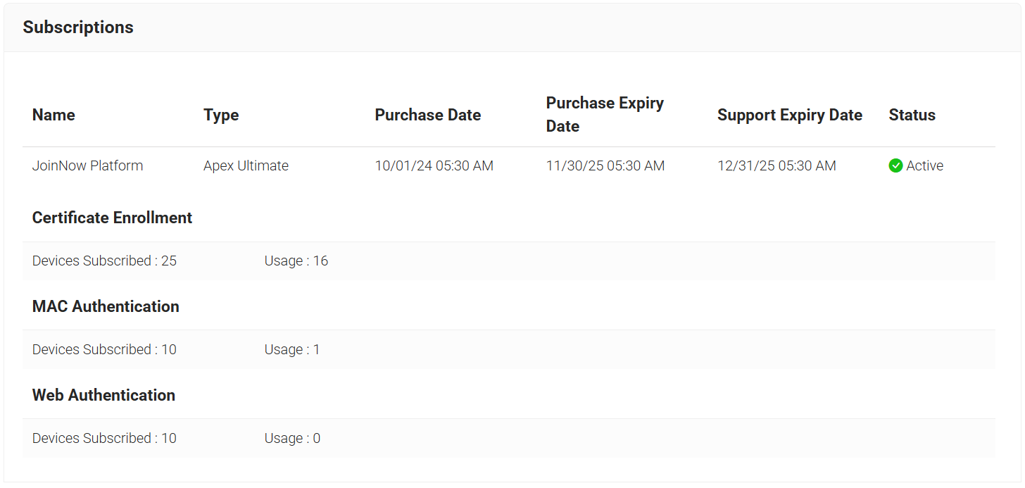Click the Web Authentication section heading
1025x488 pixels.
point(103,396)
